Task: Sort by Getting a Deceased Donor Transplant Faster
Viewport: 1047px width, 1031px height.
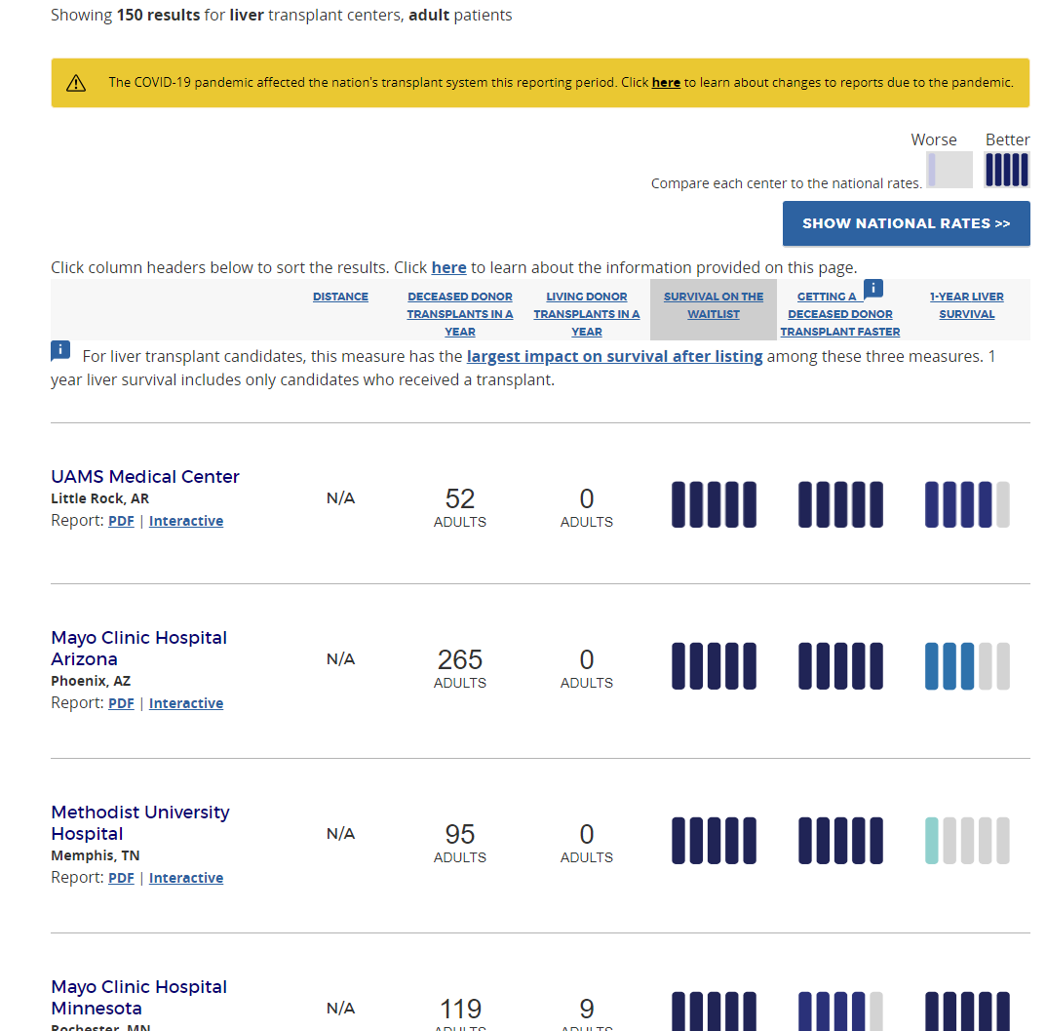Action: pos(840,314)
